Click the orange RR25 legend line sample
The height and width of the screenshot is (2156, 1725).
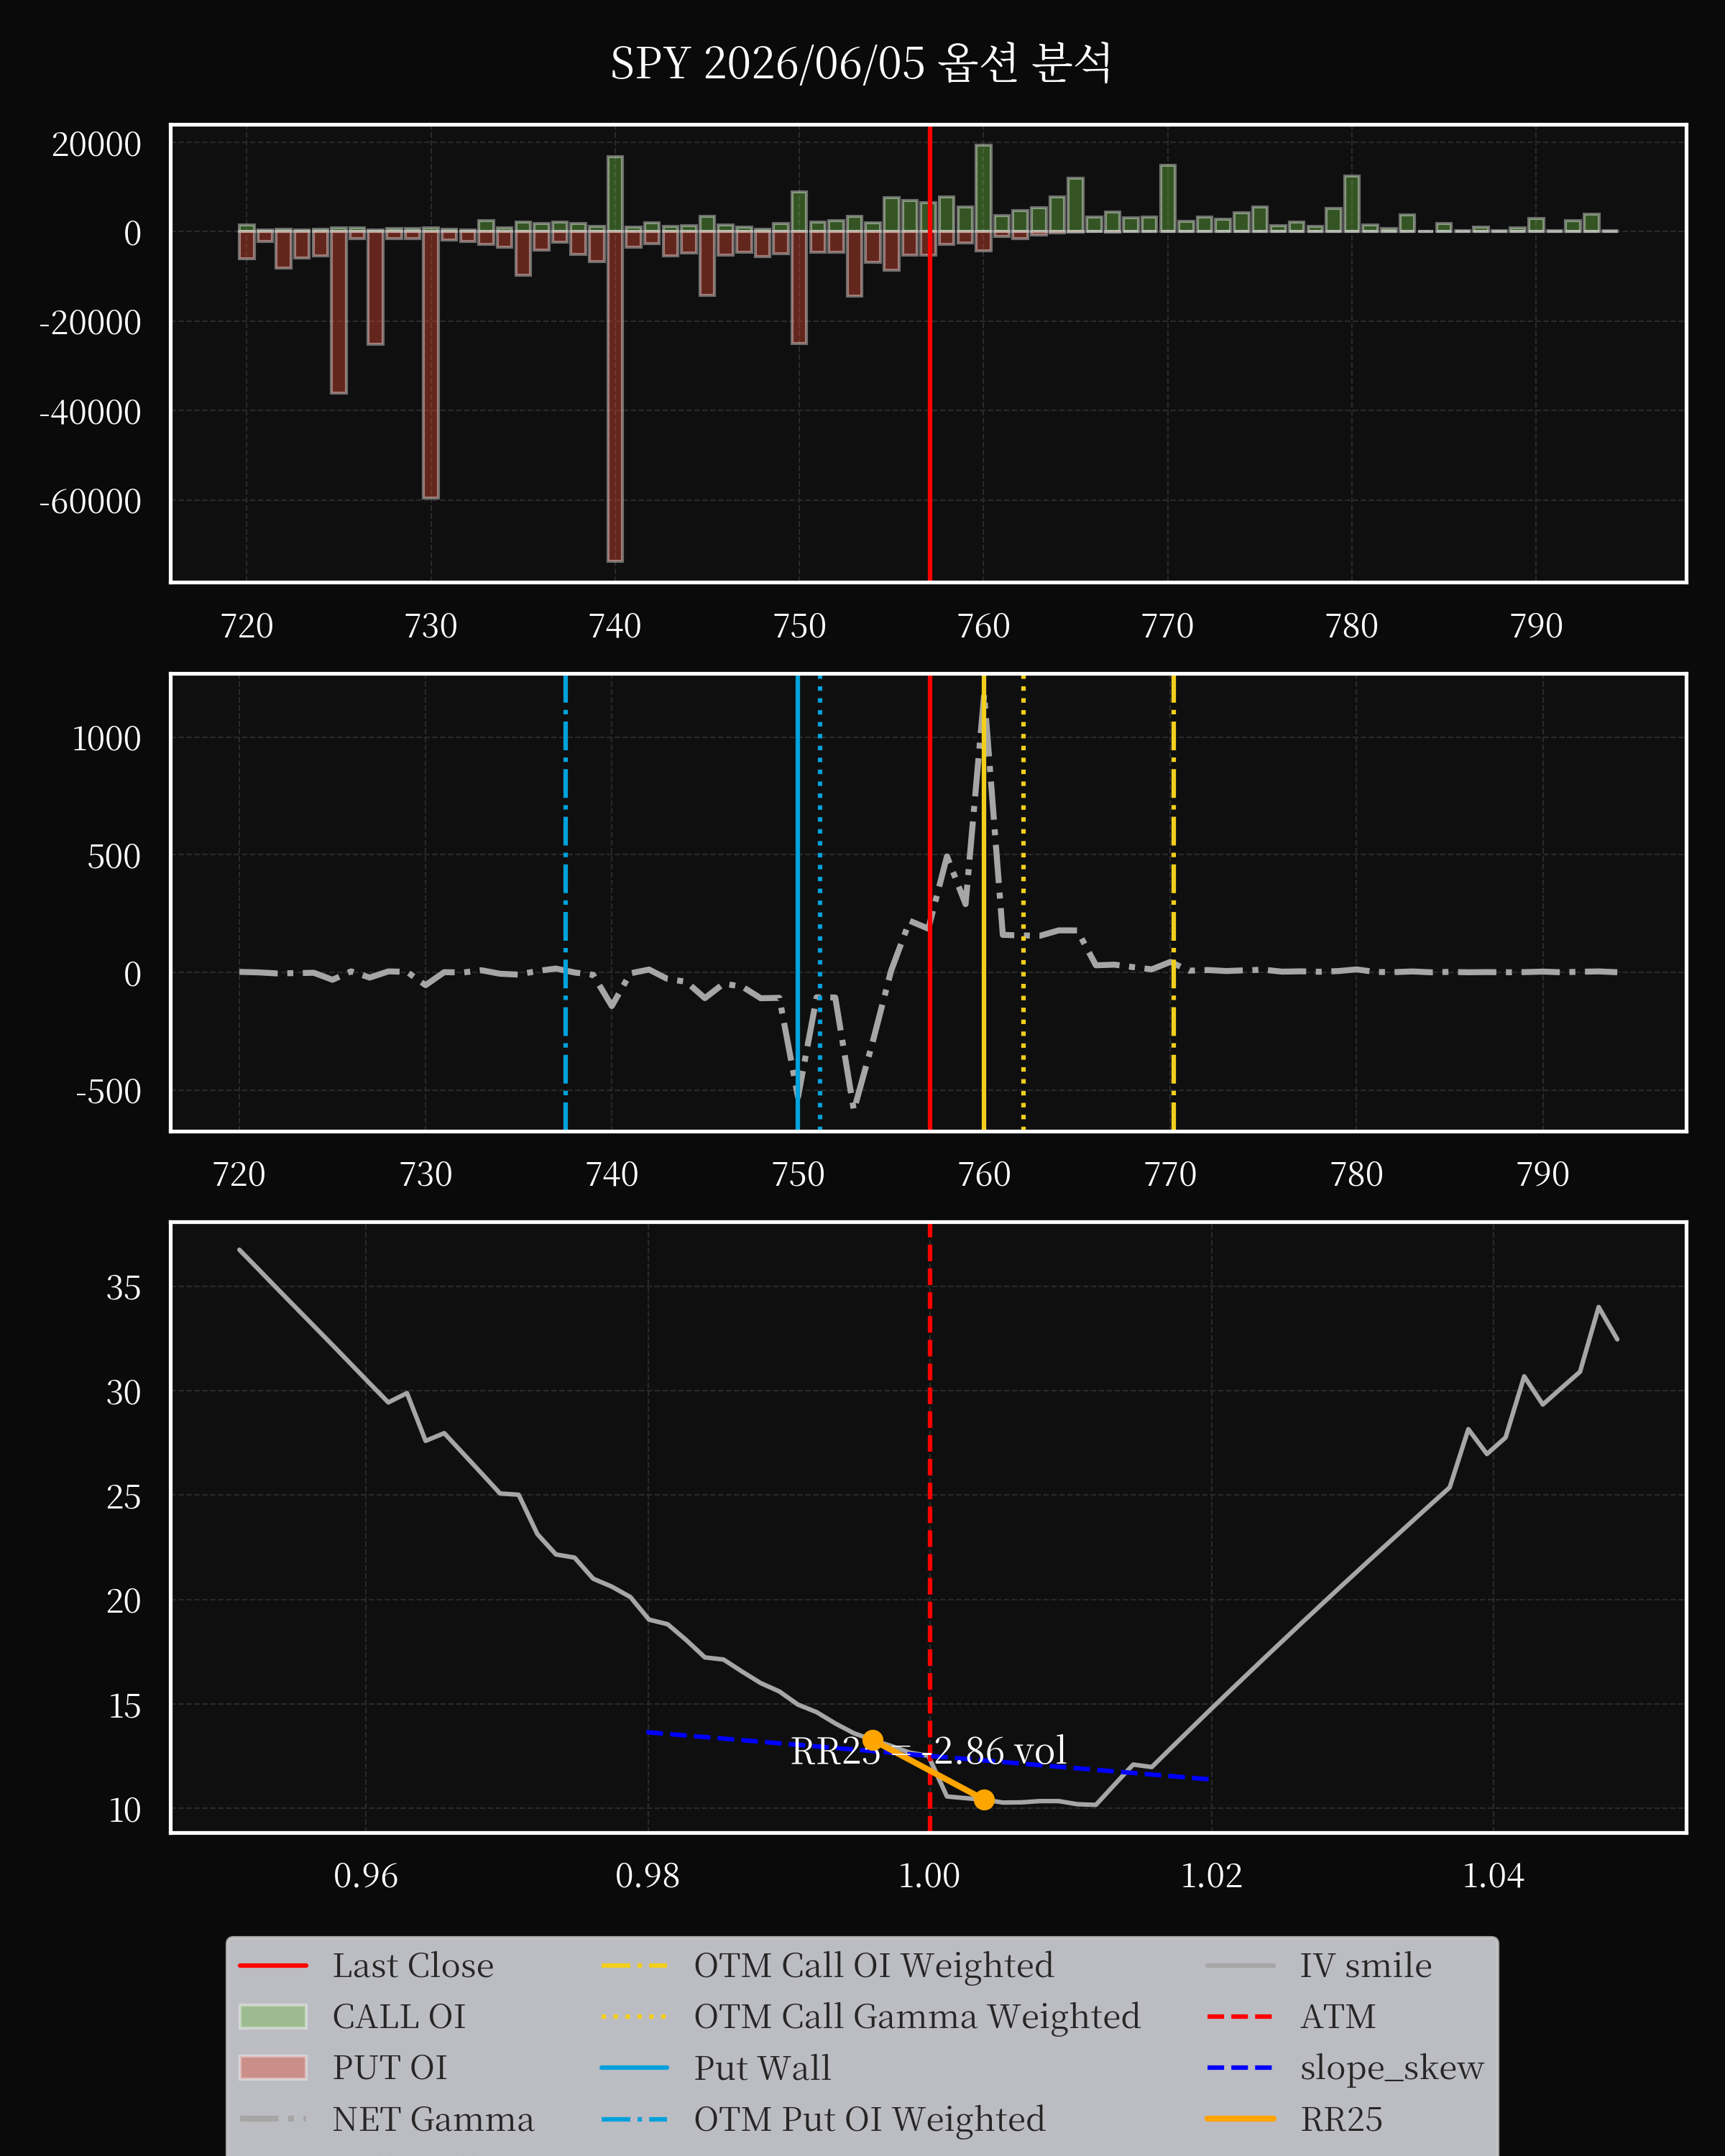click(x=1240, y=2119)
